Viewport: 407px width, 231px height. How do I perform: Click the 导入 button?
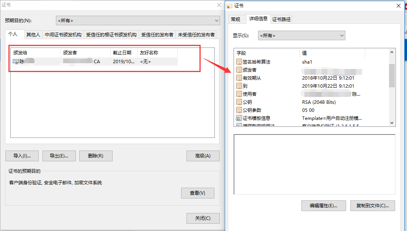point(22,156)
